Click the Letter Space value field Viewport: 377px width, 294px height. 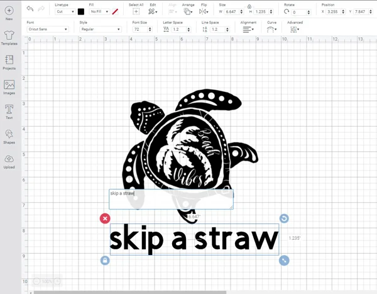click(x=178, y=30)
